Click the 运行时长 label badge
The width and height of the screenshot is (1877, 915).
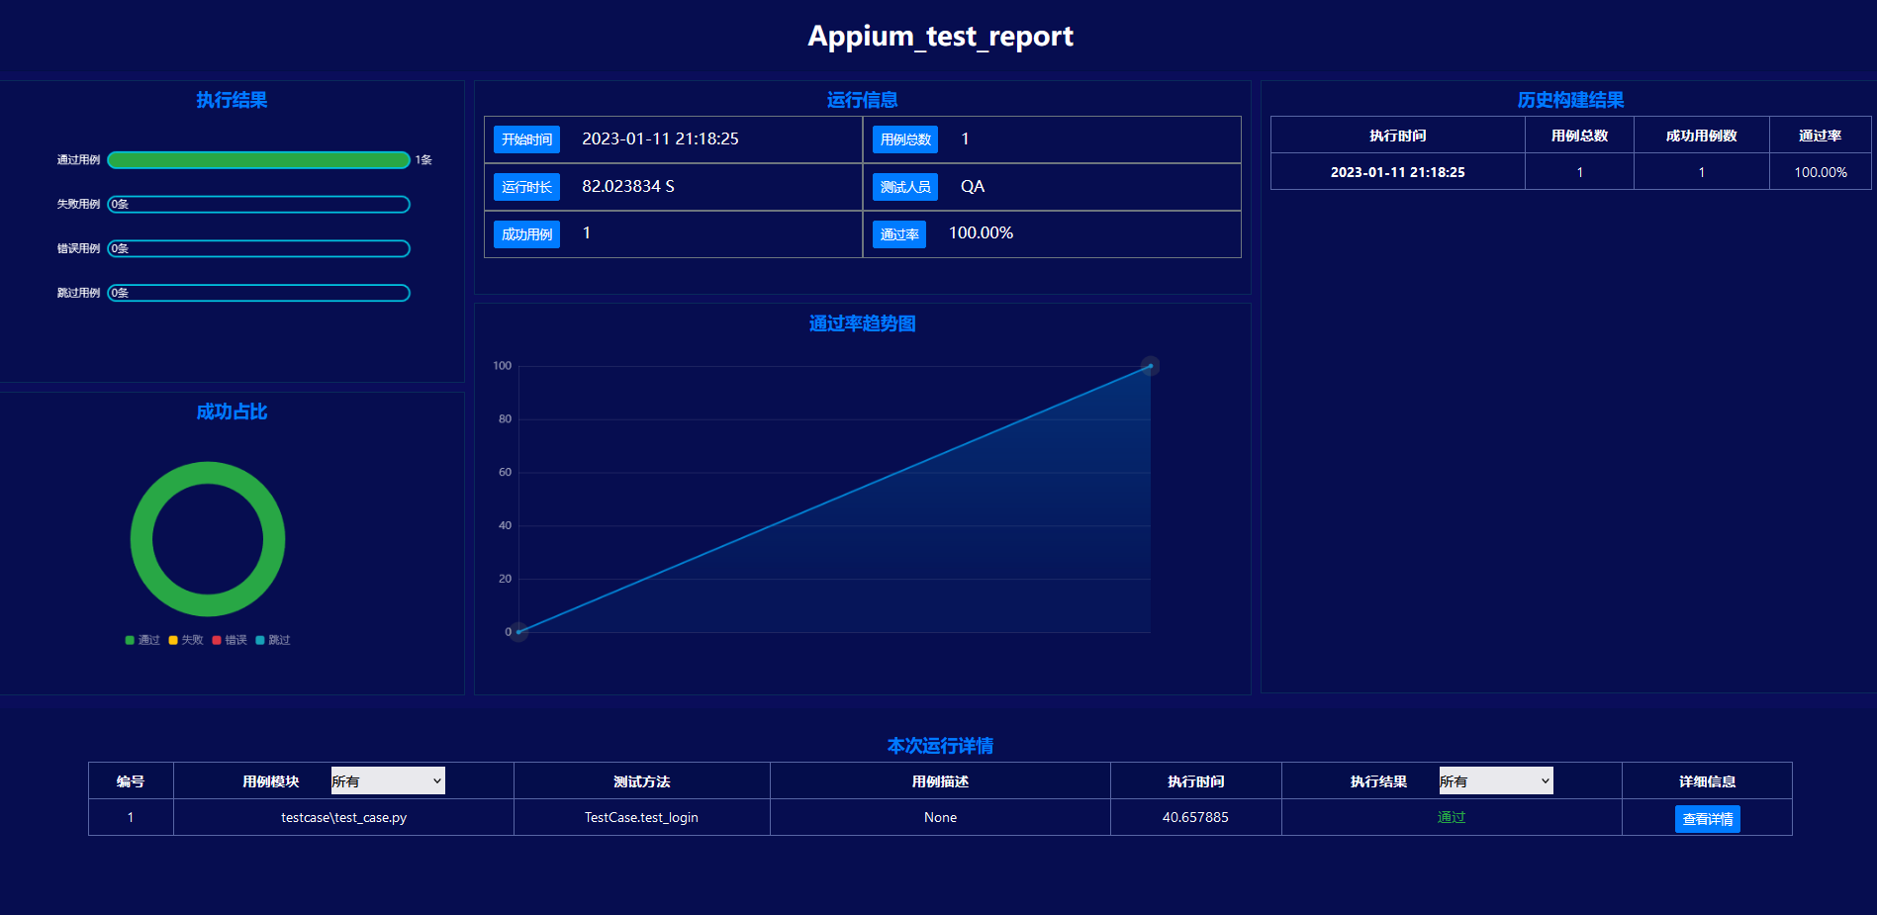pyautogui.click(x=526, y=187)
